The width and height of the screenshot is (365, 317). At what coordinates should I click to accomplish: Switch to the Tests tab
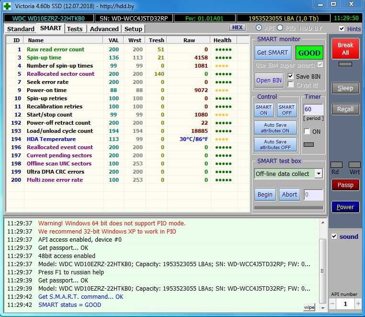coord(74,29)
